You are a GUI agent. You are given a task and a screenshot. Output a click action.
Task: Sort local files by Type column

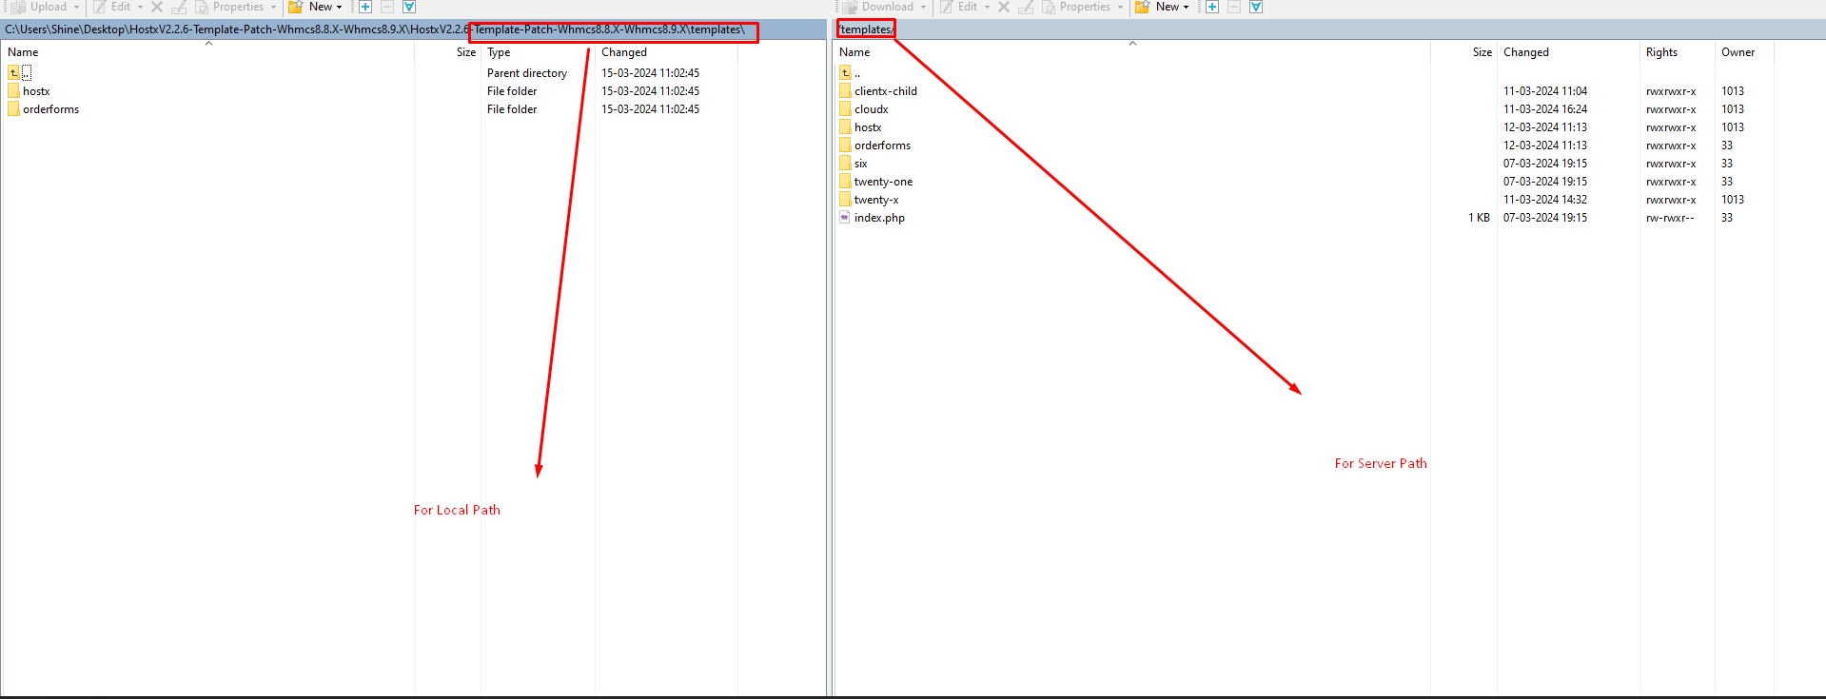click(499, 52)
